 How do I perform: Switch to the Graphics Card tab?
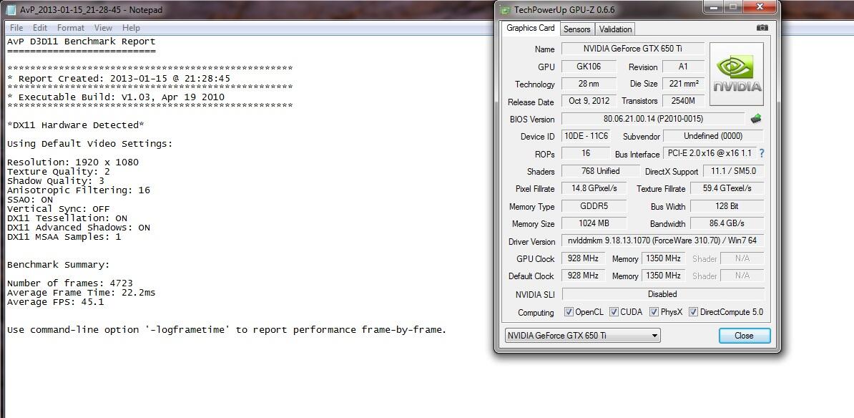pyautogui.click(x=531, y=28)
